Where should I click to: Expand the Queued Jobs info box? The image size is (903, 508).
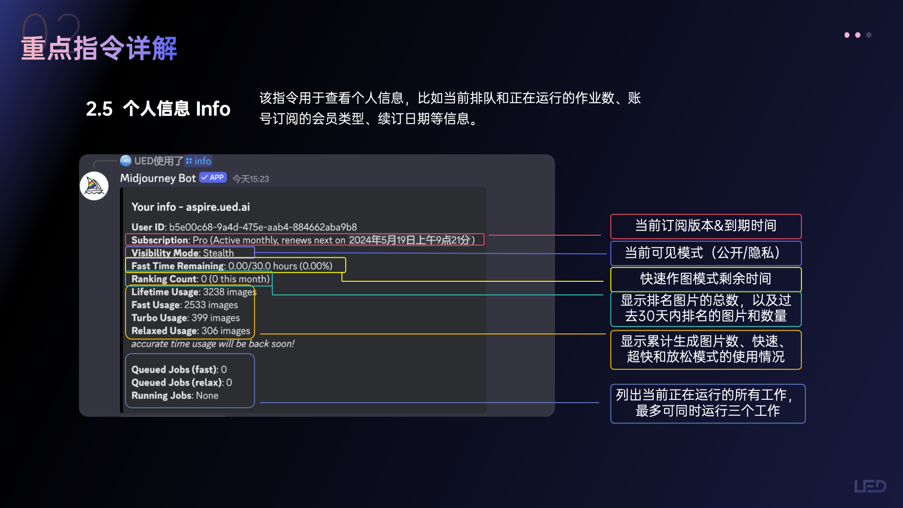190,382
